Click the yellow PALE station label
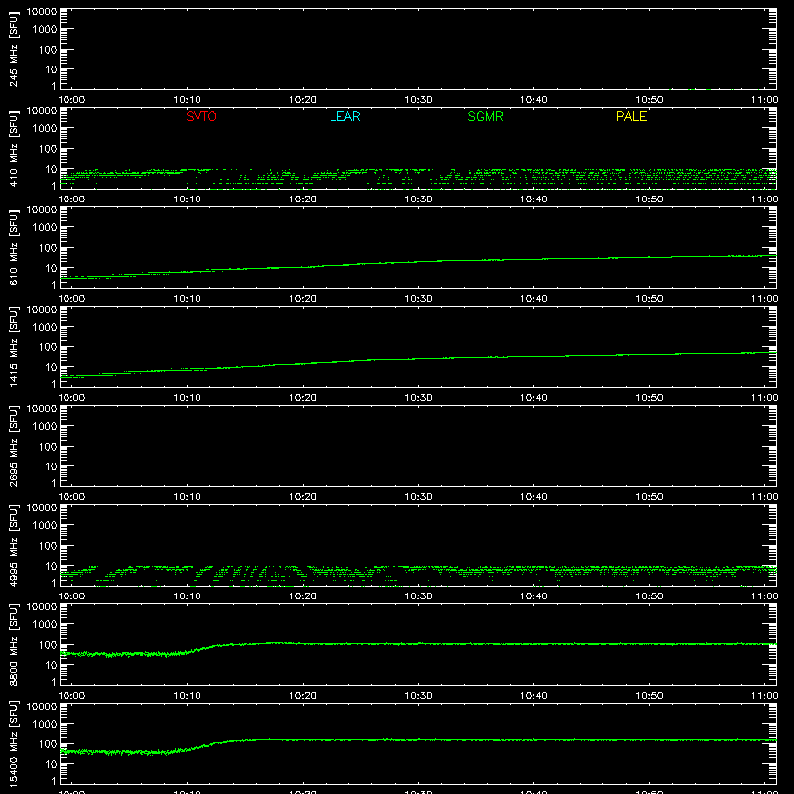The height and width of the screenshot is (794, 794). 631,116
